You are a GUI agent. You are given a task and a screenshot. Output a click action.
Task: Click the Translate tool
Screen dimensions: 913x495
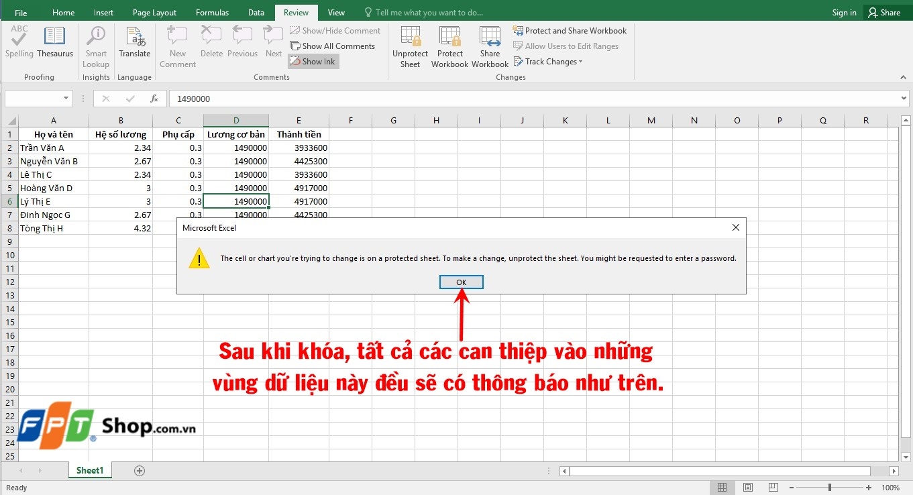pos(134,44)
